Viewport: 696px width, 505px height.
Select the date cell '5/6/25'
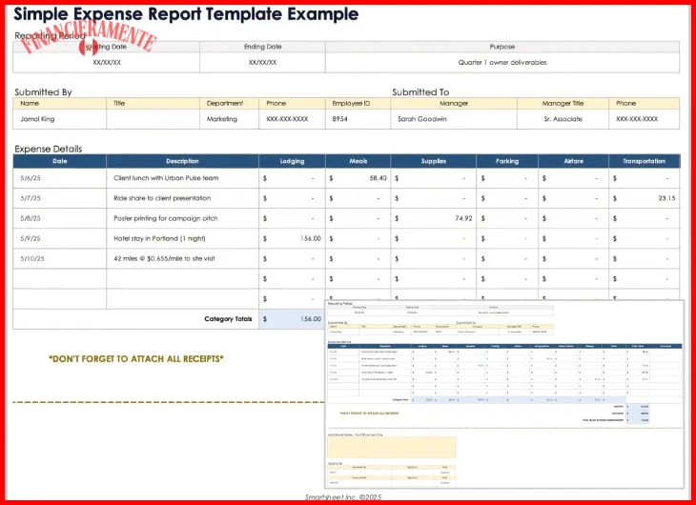point(59,178)
